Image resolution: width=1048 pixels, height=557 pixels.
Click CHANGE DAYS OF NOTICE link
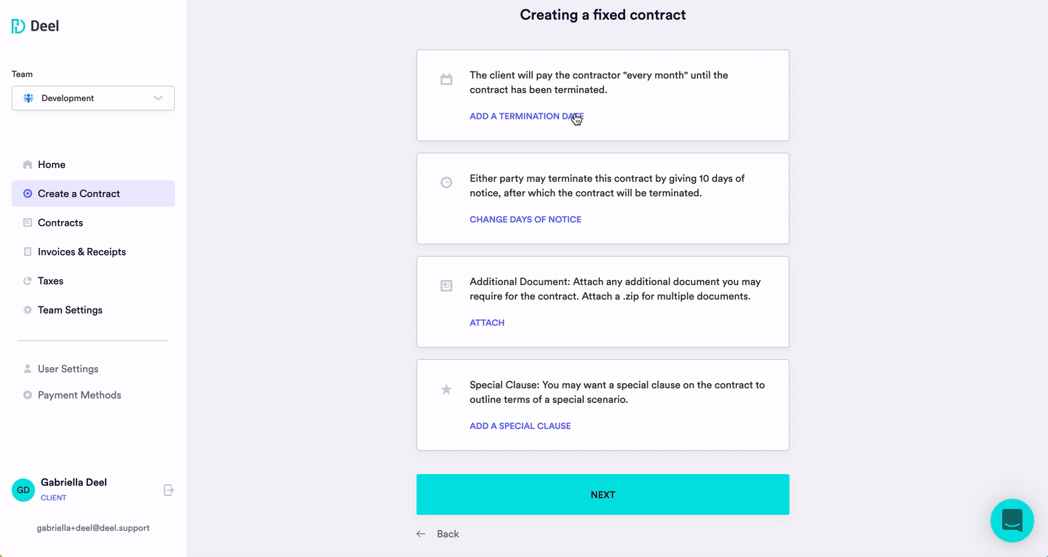525,220
